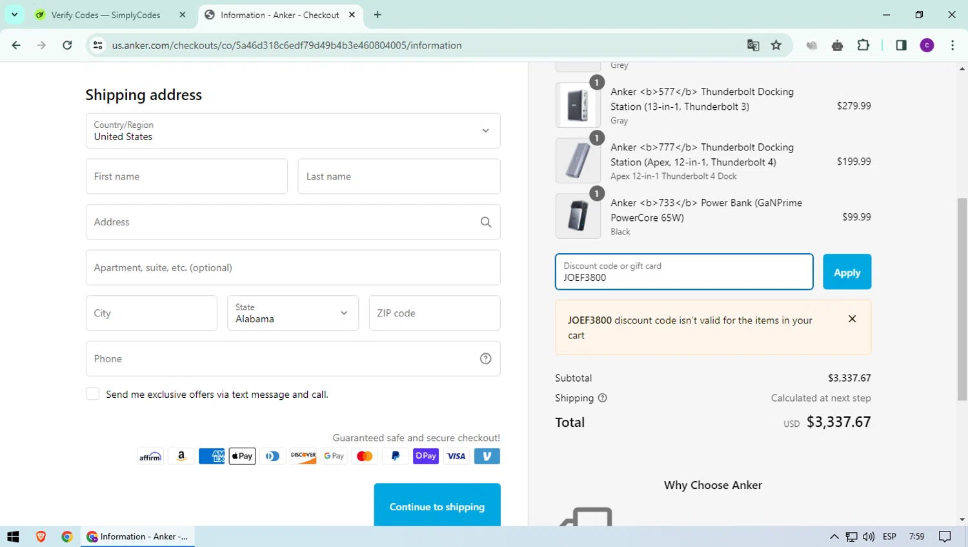Click the translate page icon

[x=753, y=45]
